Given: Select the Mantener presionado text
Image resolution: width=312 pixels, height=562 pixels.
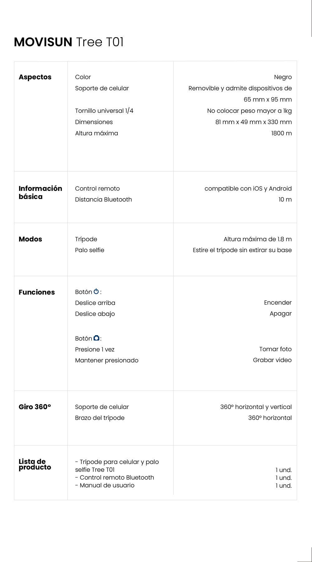Looking at the screenshot, I should coord(107,361).
